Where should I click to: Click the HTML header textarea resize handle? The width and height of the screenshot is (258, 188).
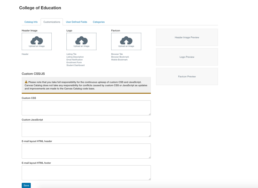pos(149,157)
